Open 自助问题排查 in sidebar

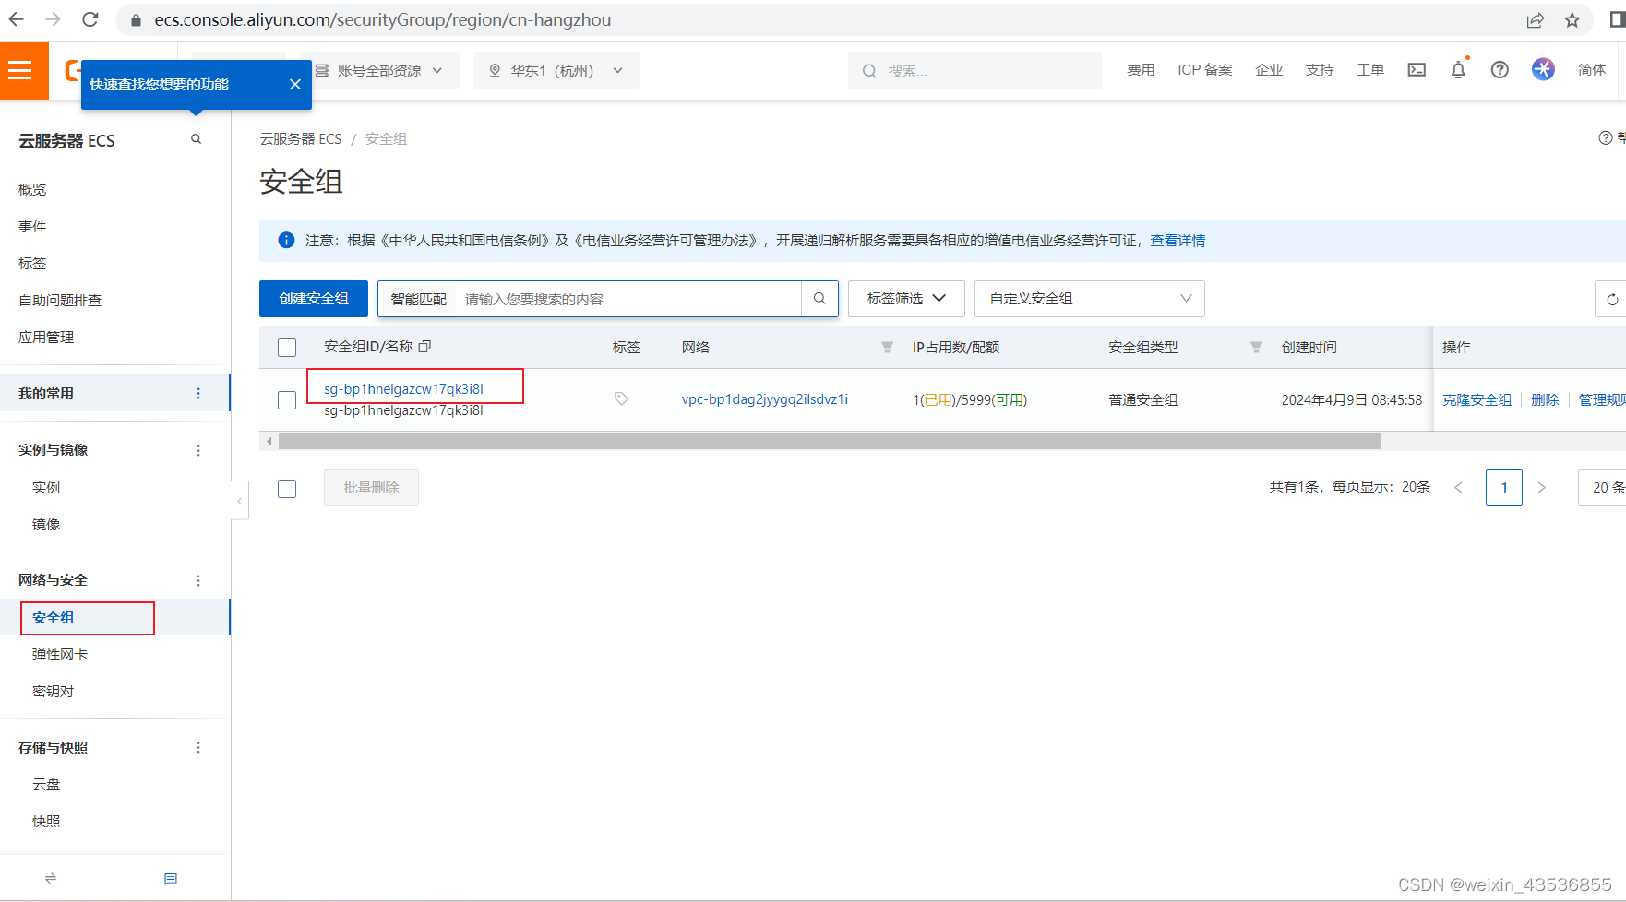pos(60,301)
